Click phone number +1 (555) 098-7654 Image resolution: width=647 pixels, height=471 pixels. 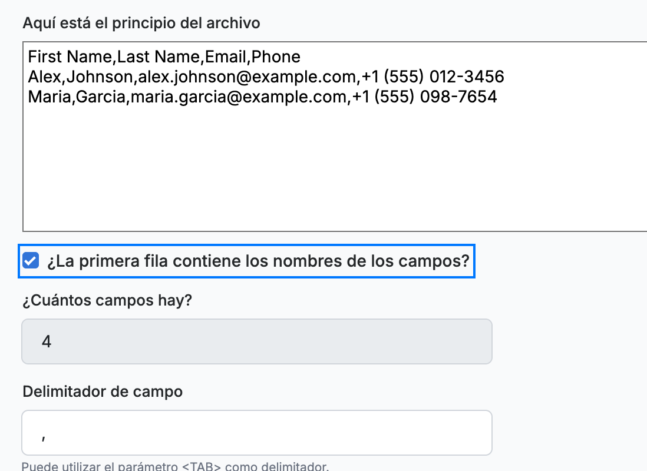[x=424, y=97]
